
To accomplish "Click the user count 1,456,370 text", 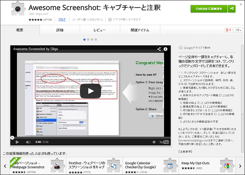I will (87, 20).
